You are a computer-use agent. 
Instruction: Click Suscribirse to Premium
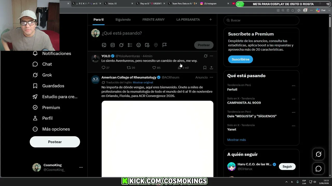click(240, 59)
